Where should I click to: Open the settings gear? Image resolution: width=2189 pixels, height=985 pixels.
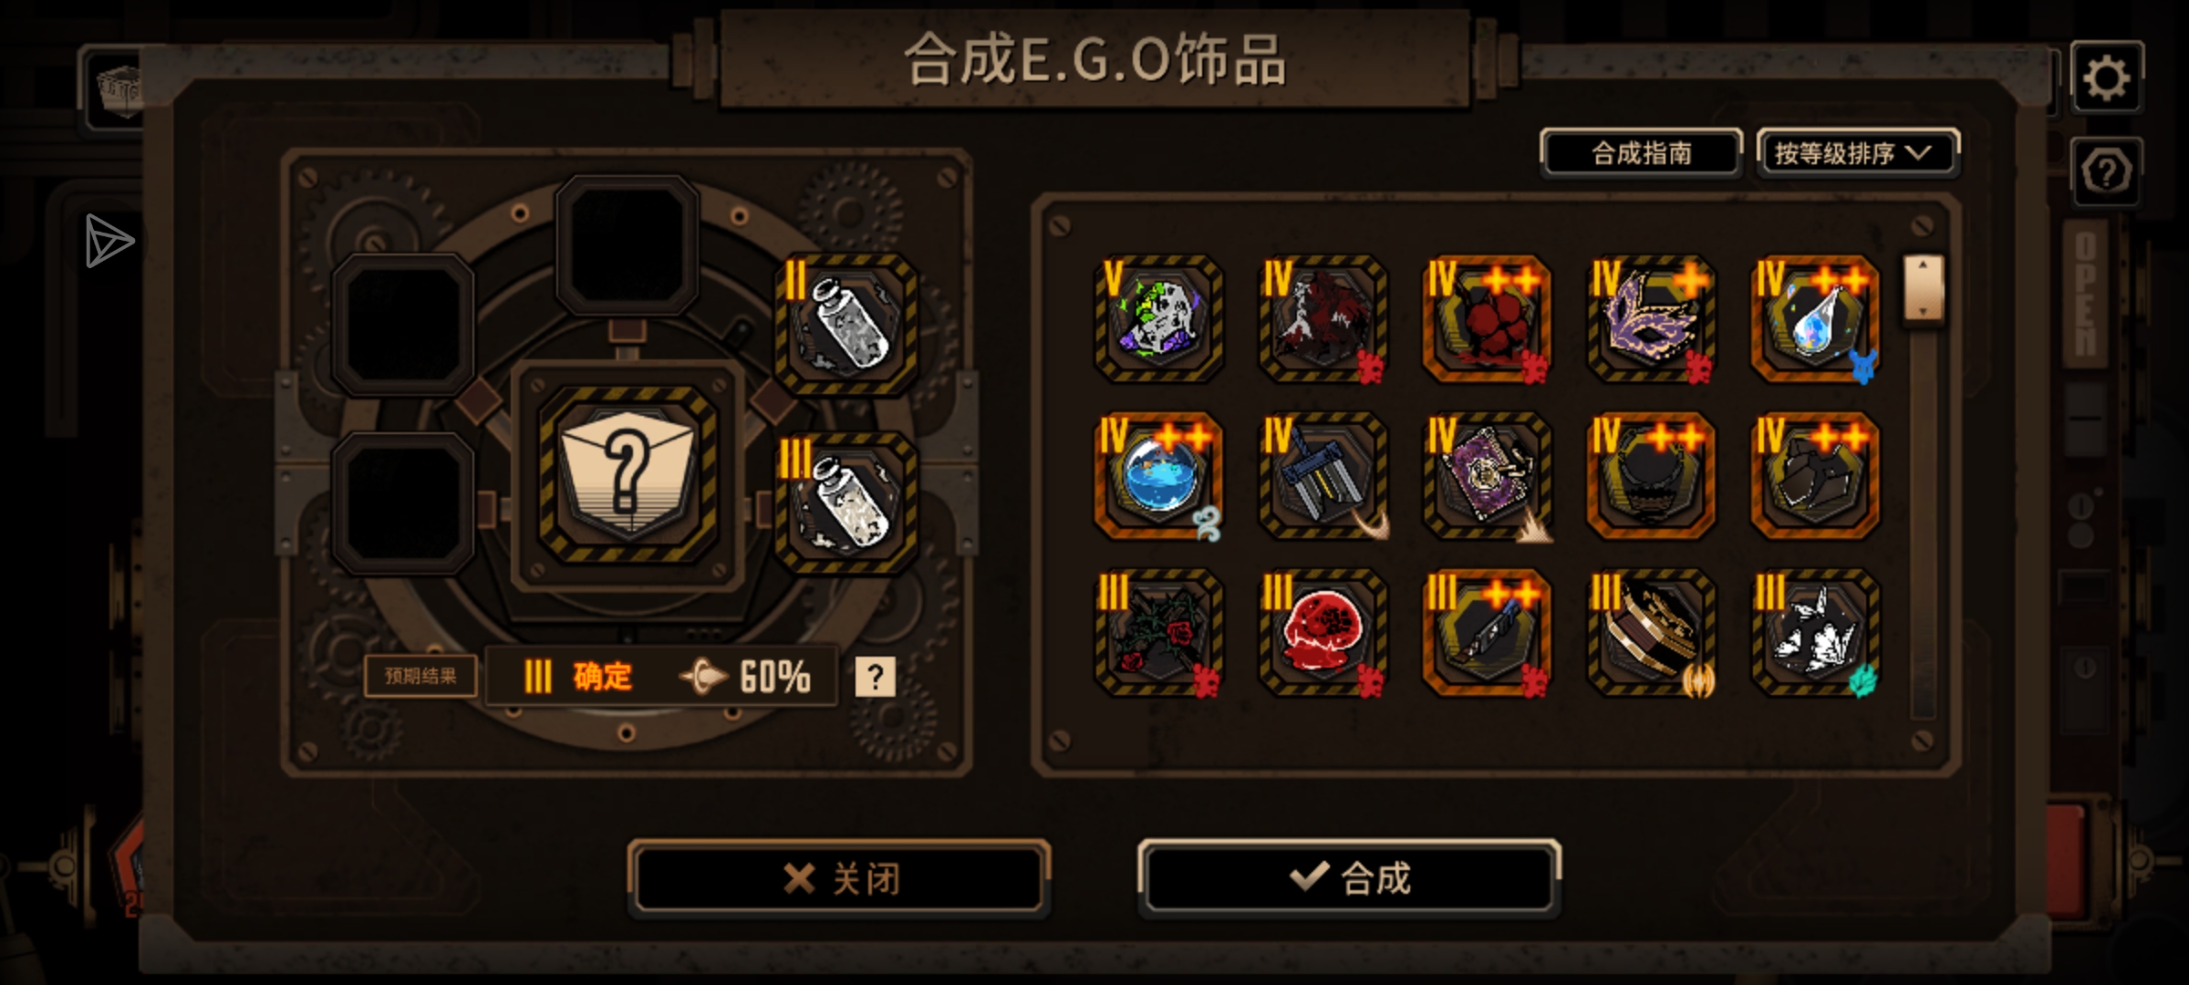tap(2107, 78)
